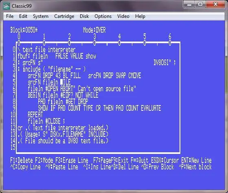Click the empty line number 15 label

coord(13,147)
